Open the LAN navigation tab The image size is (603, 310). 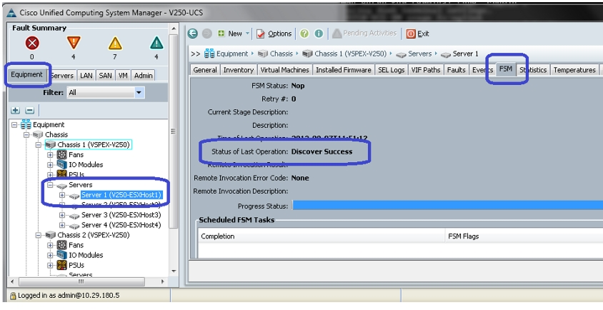tap(86, 76)
